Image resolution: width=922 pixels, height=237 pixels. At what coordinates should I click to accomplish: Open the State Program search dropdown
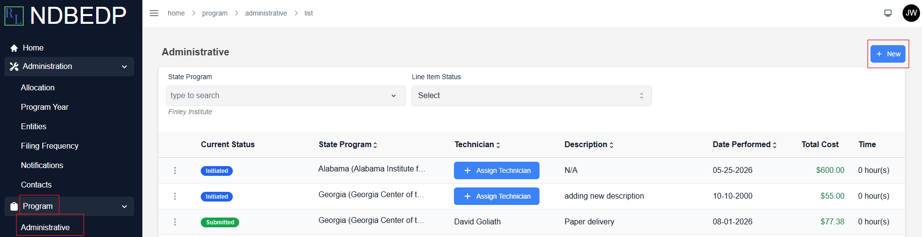[x=286, y=96]
